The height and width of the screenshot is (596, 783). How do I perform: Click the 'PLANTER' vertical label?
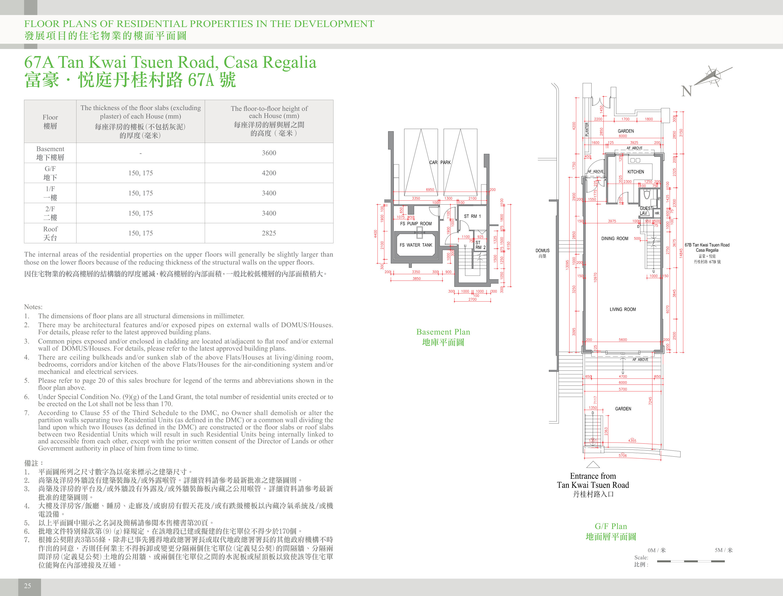click(x=587, y=129)
